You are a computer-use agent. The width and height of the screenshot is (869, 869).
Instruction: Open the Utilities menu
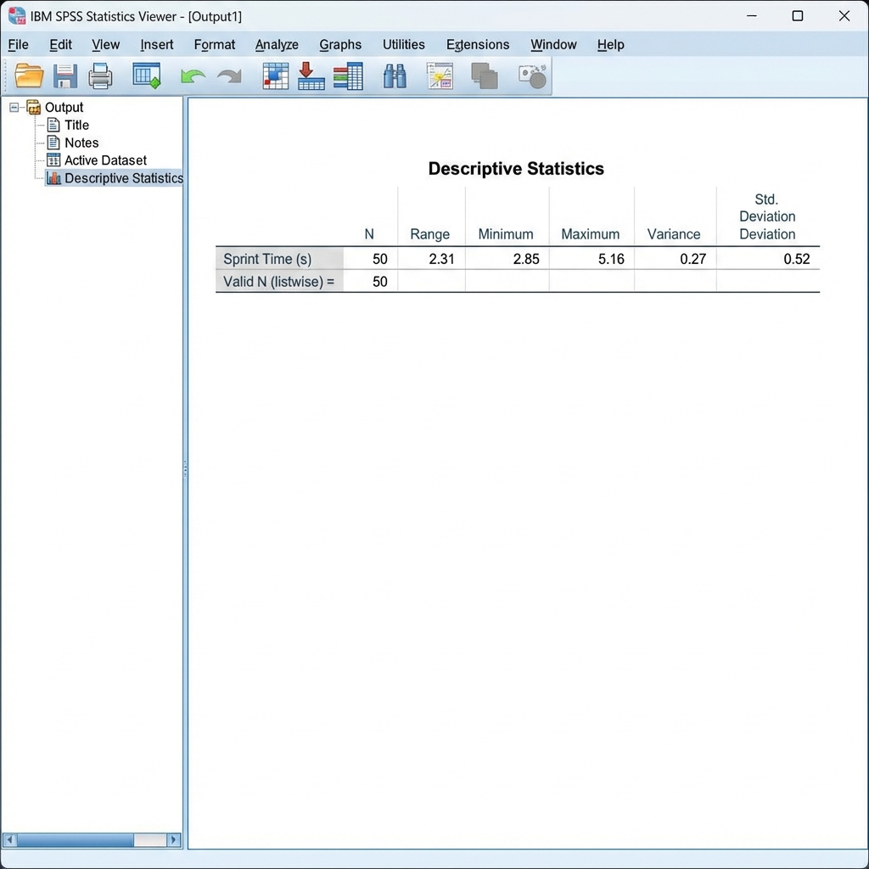(403, 45)
